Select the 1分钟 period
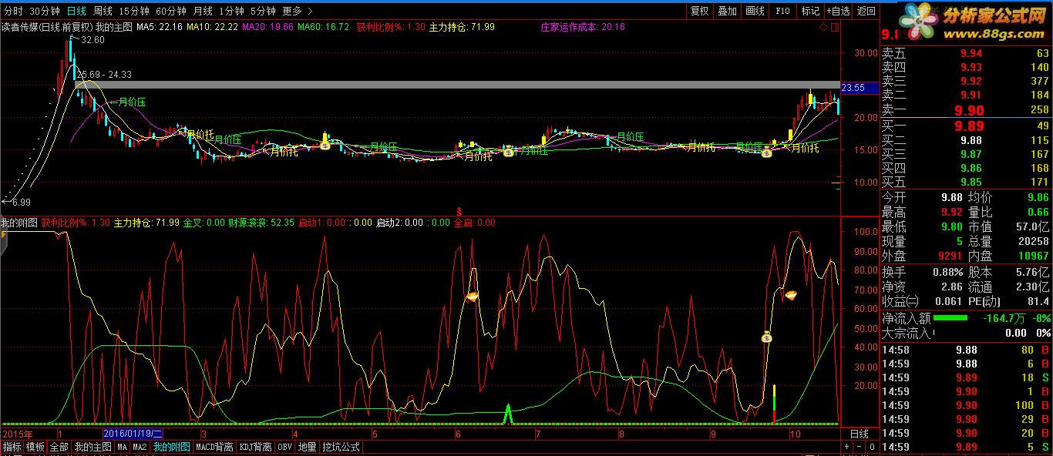This screenshot has height=456, width=1053. [231, 11]
